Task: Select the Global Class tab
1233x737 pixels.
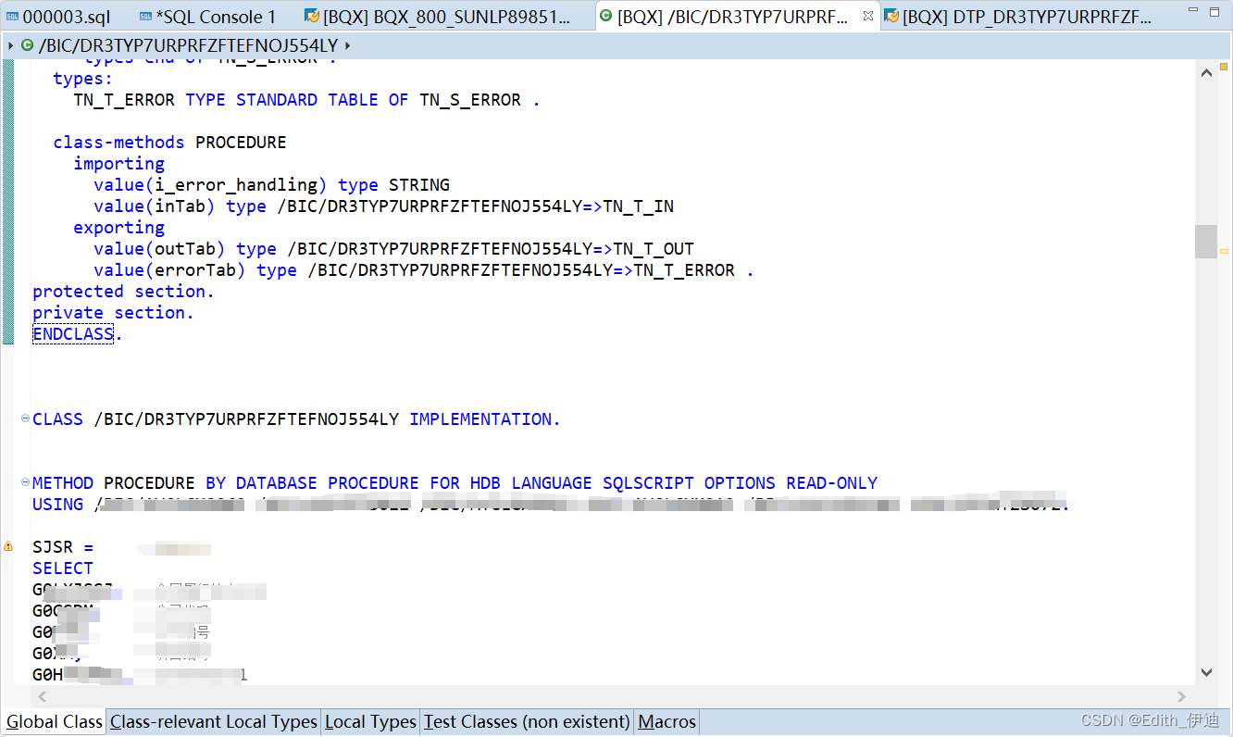Action: [x=53, y=721]
